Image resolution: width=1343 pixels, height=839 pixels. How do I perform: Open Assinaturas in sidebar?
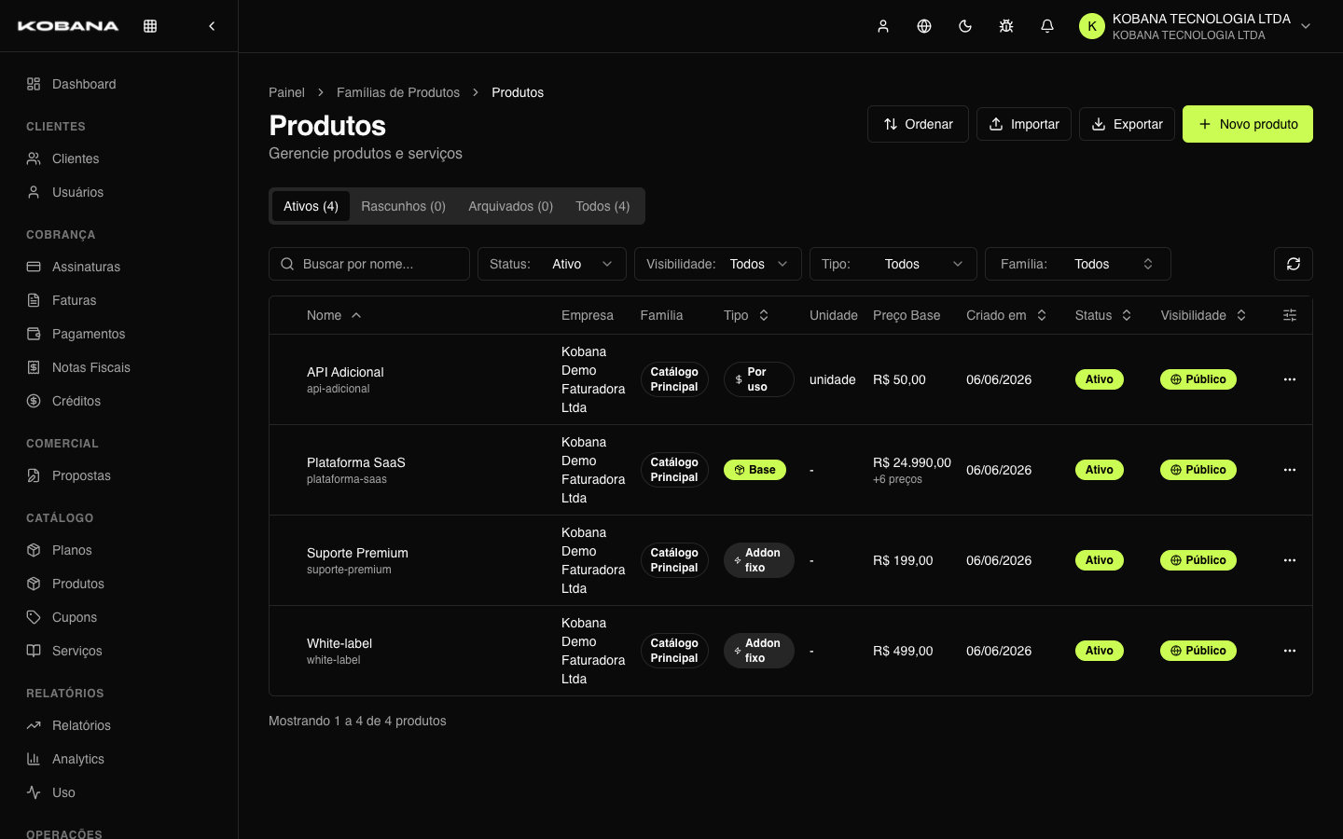[x=119, y=267]
